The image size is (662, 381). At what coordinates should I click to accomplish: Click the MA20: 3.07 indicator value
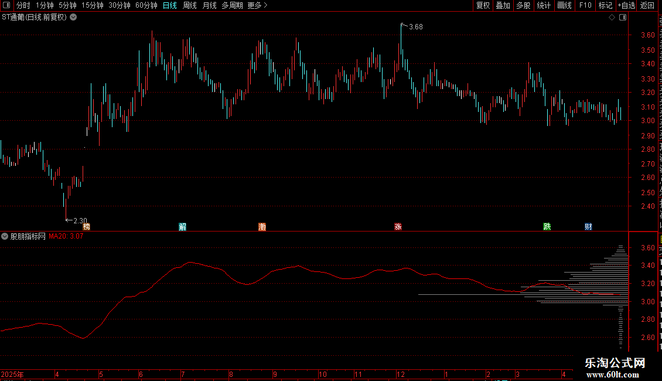(x=66, y=237)
